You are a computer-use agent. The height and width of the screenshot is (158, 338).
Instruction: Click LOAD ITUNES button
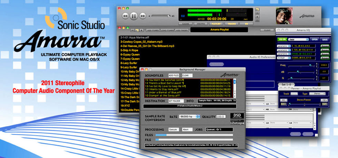(167, 30)
